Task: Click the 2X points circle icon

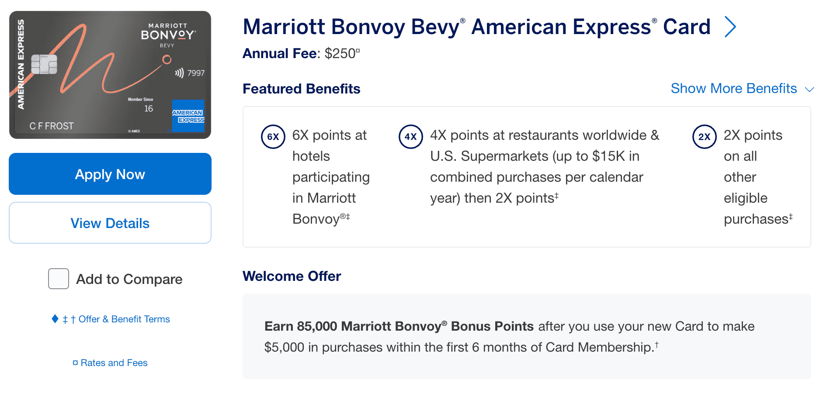Action: (704, 136)
